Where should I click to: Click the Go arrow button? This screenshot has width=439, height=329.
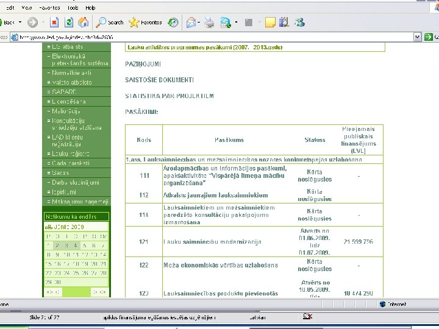[x=429, y=37]
